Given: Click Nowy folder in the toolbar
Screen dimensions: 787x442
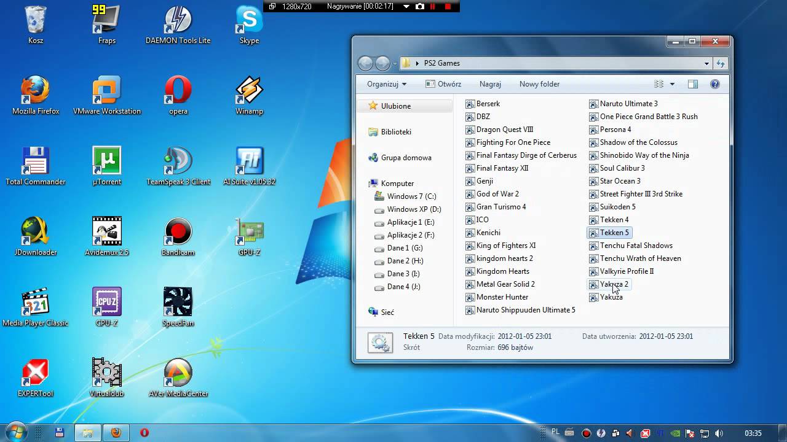Looking at the screenshot, I should pyautogui.click(x=539, y=84).
